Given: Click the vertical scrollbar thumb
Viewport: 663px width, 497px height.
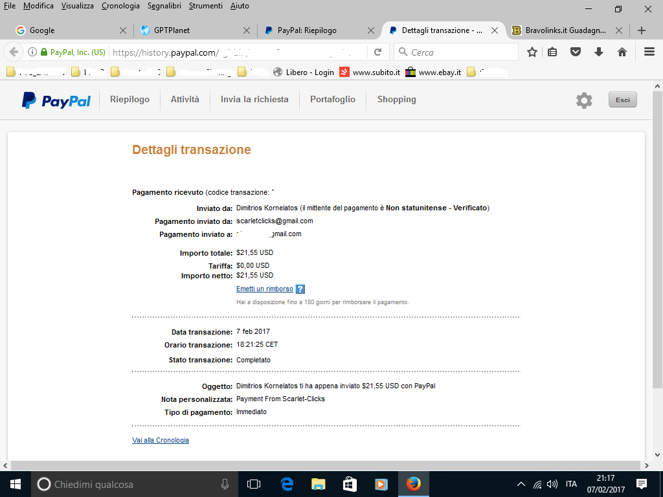Looking at the screenshot, I should tap(657, 239).
